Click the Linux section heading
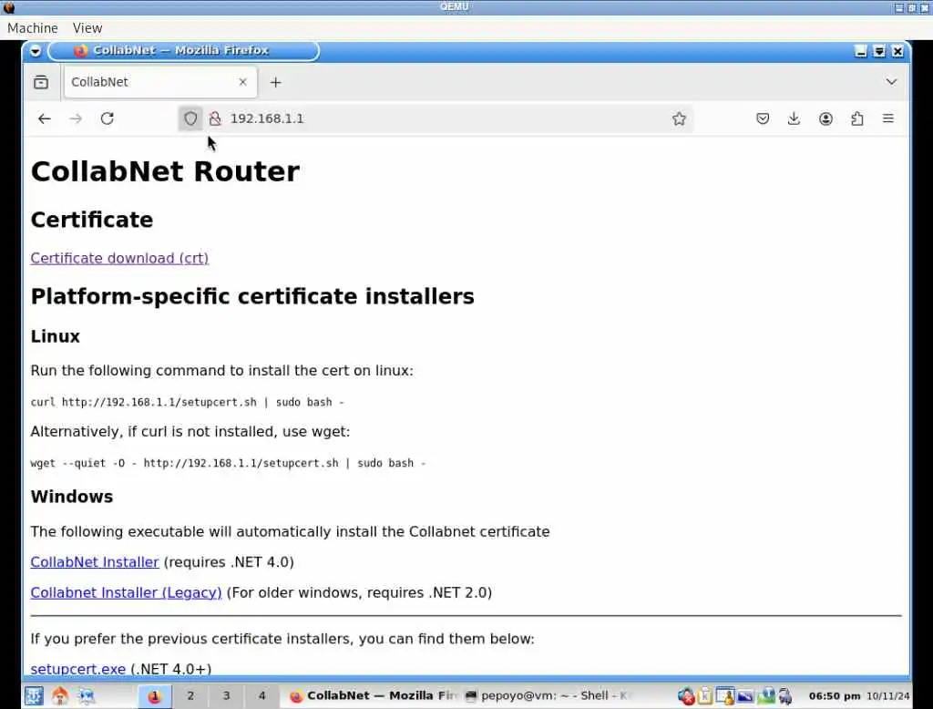 click(55, 336)
